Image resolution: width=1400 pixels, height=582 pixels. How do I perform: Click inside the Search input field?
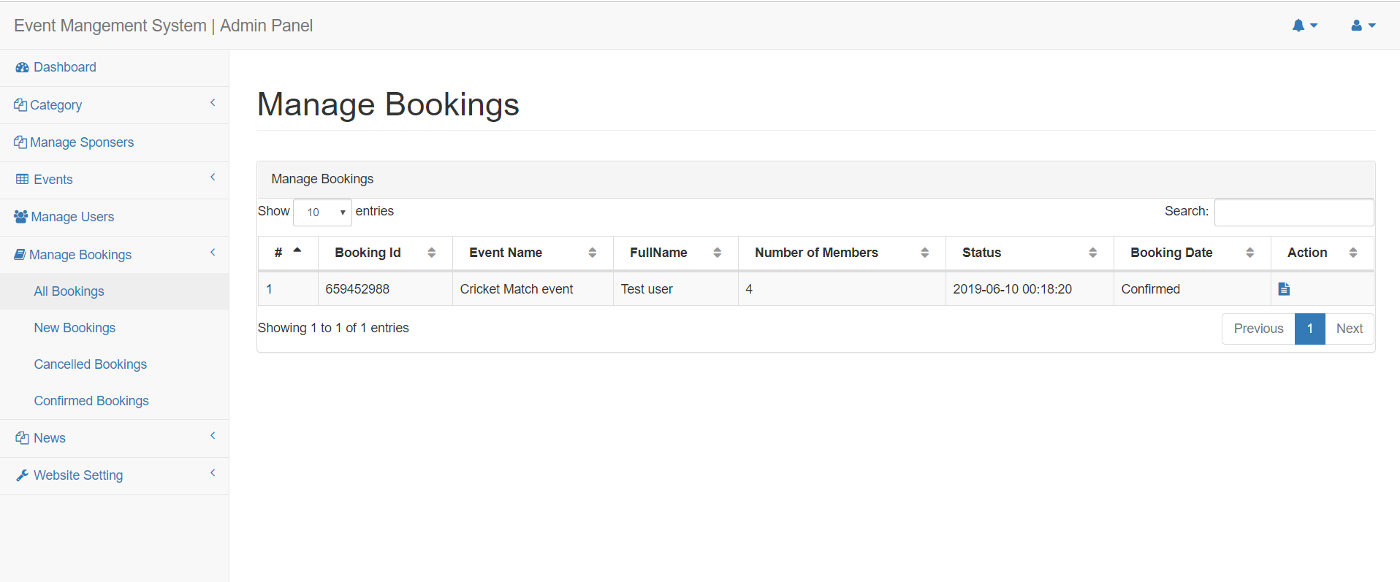point(1293,212)
